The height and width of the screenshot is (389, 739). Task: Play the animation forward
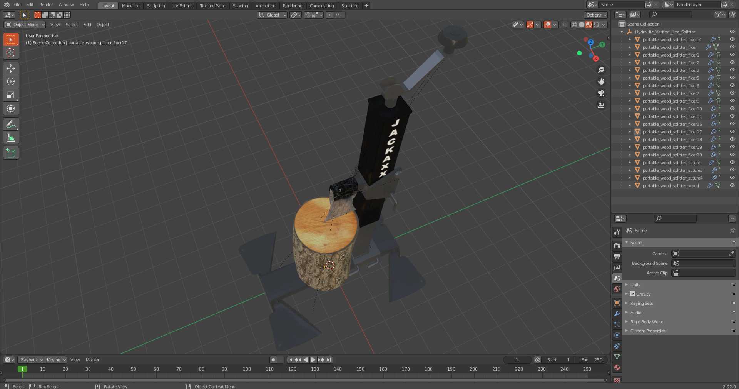[x=313, y=360]
